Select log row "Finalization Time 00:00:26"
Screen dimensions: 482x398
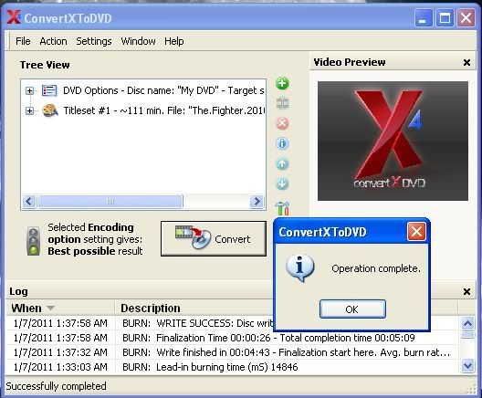(x=232, y=338)
